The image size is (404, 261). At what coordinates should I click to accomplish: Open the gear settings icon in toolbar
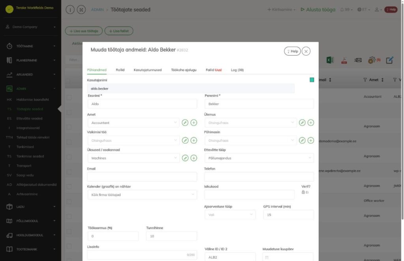pos(372,60)
